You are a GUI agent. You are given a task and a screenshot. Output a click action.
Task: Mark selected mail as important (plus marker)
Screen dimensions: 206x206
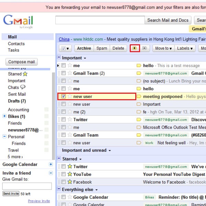135,48
